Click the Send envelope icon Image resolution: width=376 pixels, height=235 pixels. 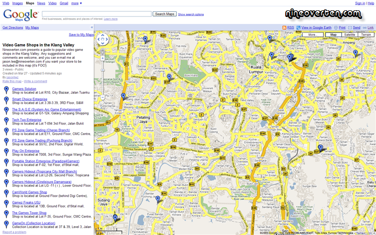(350, 28)
